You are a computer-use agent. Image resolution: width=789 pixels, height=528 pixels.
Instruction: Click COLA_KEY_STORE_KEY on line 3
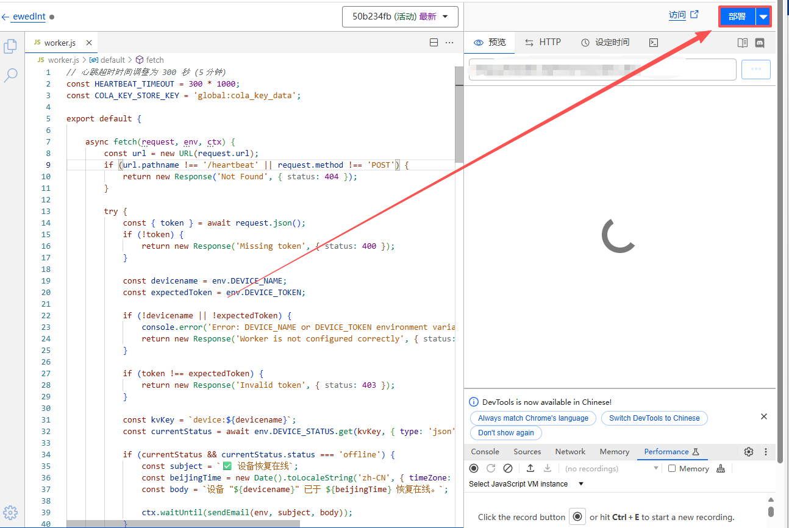pos(137,95)
